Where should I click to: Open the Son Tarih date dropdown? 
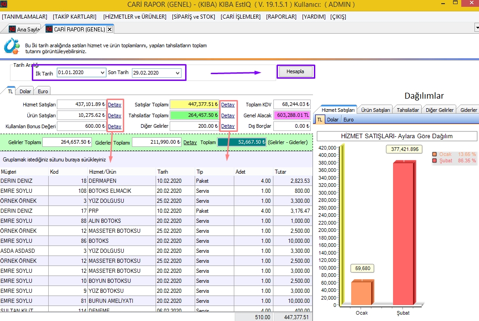tap(177, 73)
